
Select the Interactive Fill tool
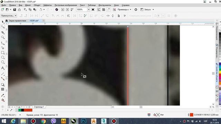[3, 100]
